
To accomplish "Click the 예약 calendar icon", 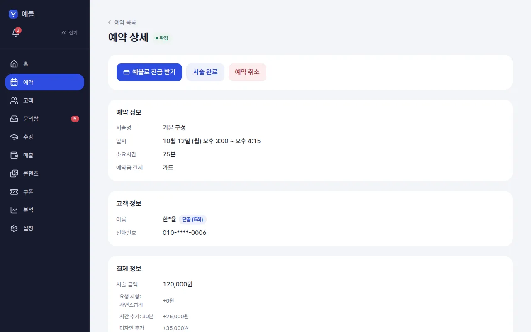I will 14,82.
